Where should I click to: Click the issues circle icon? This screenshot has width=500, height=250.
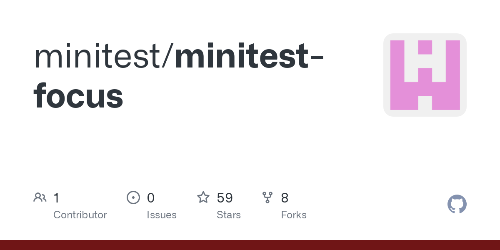pos(133,197)
